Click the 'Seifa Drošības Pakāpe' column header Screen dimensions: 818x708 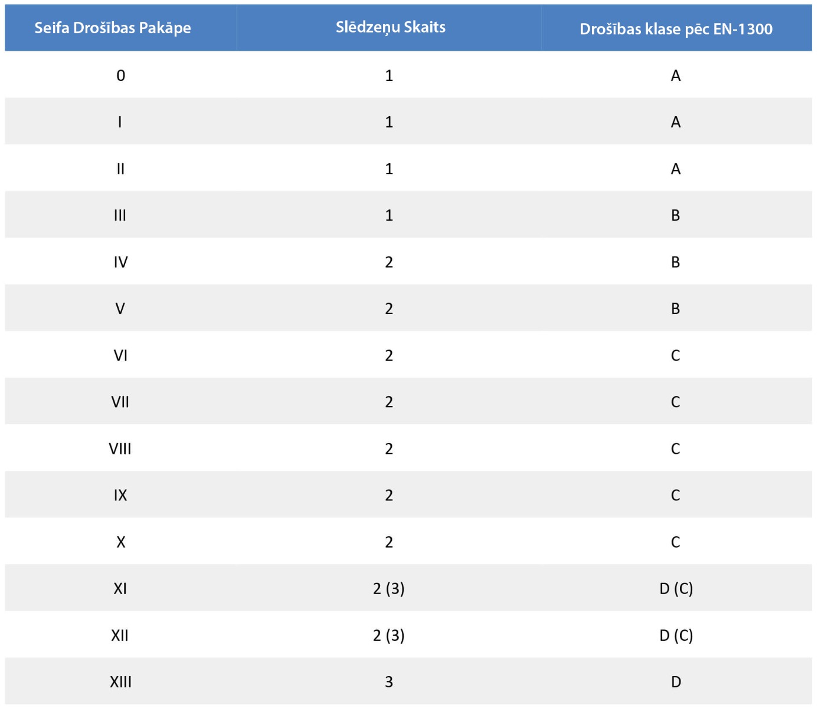coord(113,28)
